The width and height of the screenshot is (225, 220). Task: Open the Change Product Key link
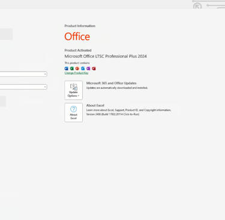76,73
